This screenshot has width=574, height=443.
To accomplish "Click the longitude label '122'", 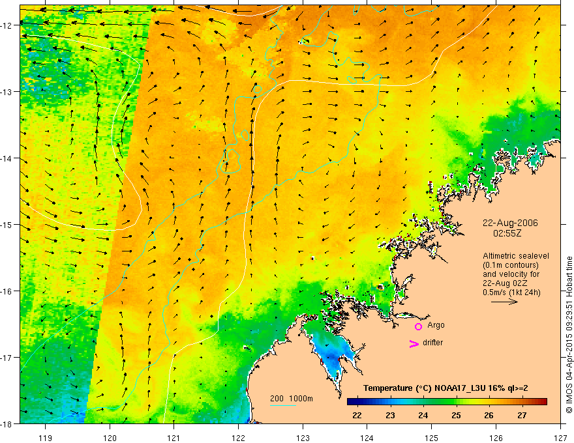I will (238, 438).
